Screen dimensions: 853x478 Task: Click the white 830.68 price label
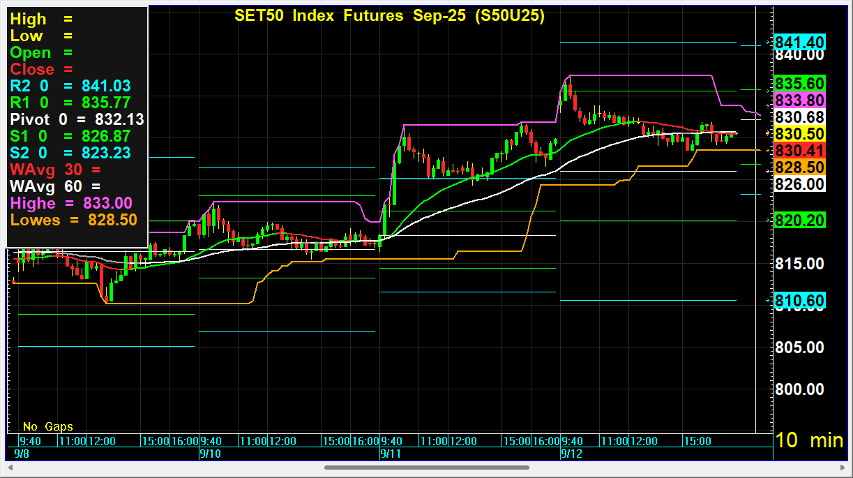pos(800,117)
